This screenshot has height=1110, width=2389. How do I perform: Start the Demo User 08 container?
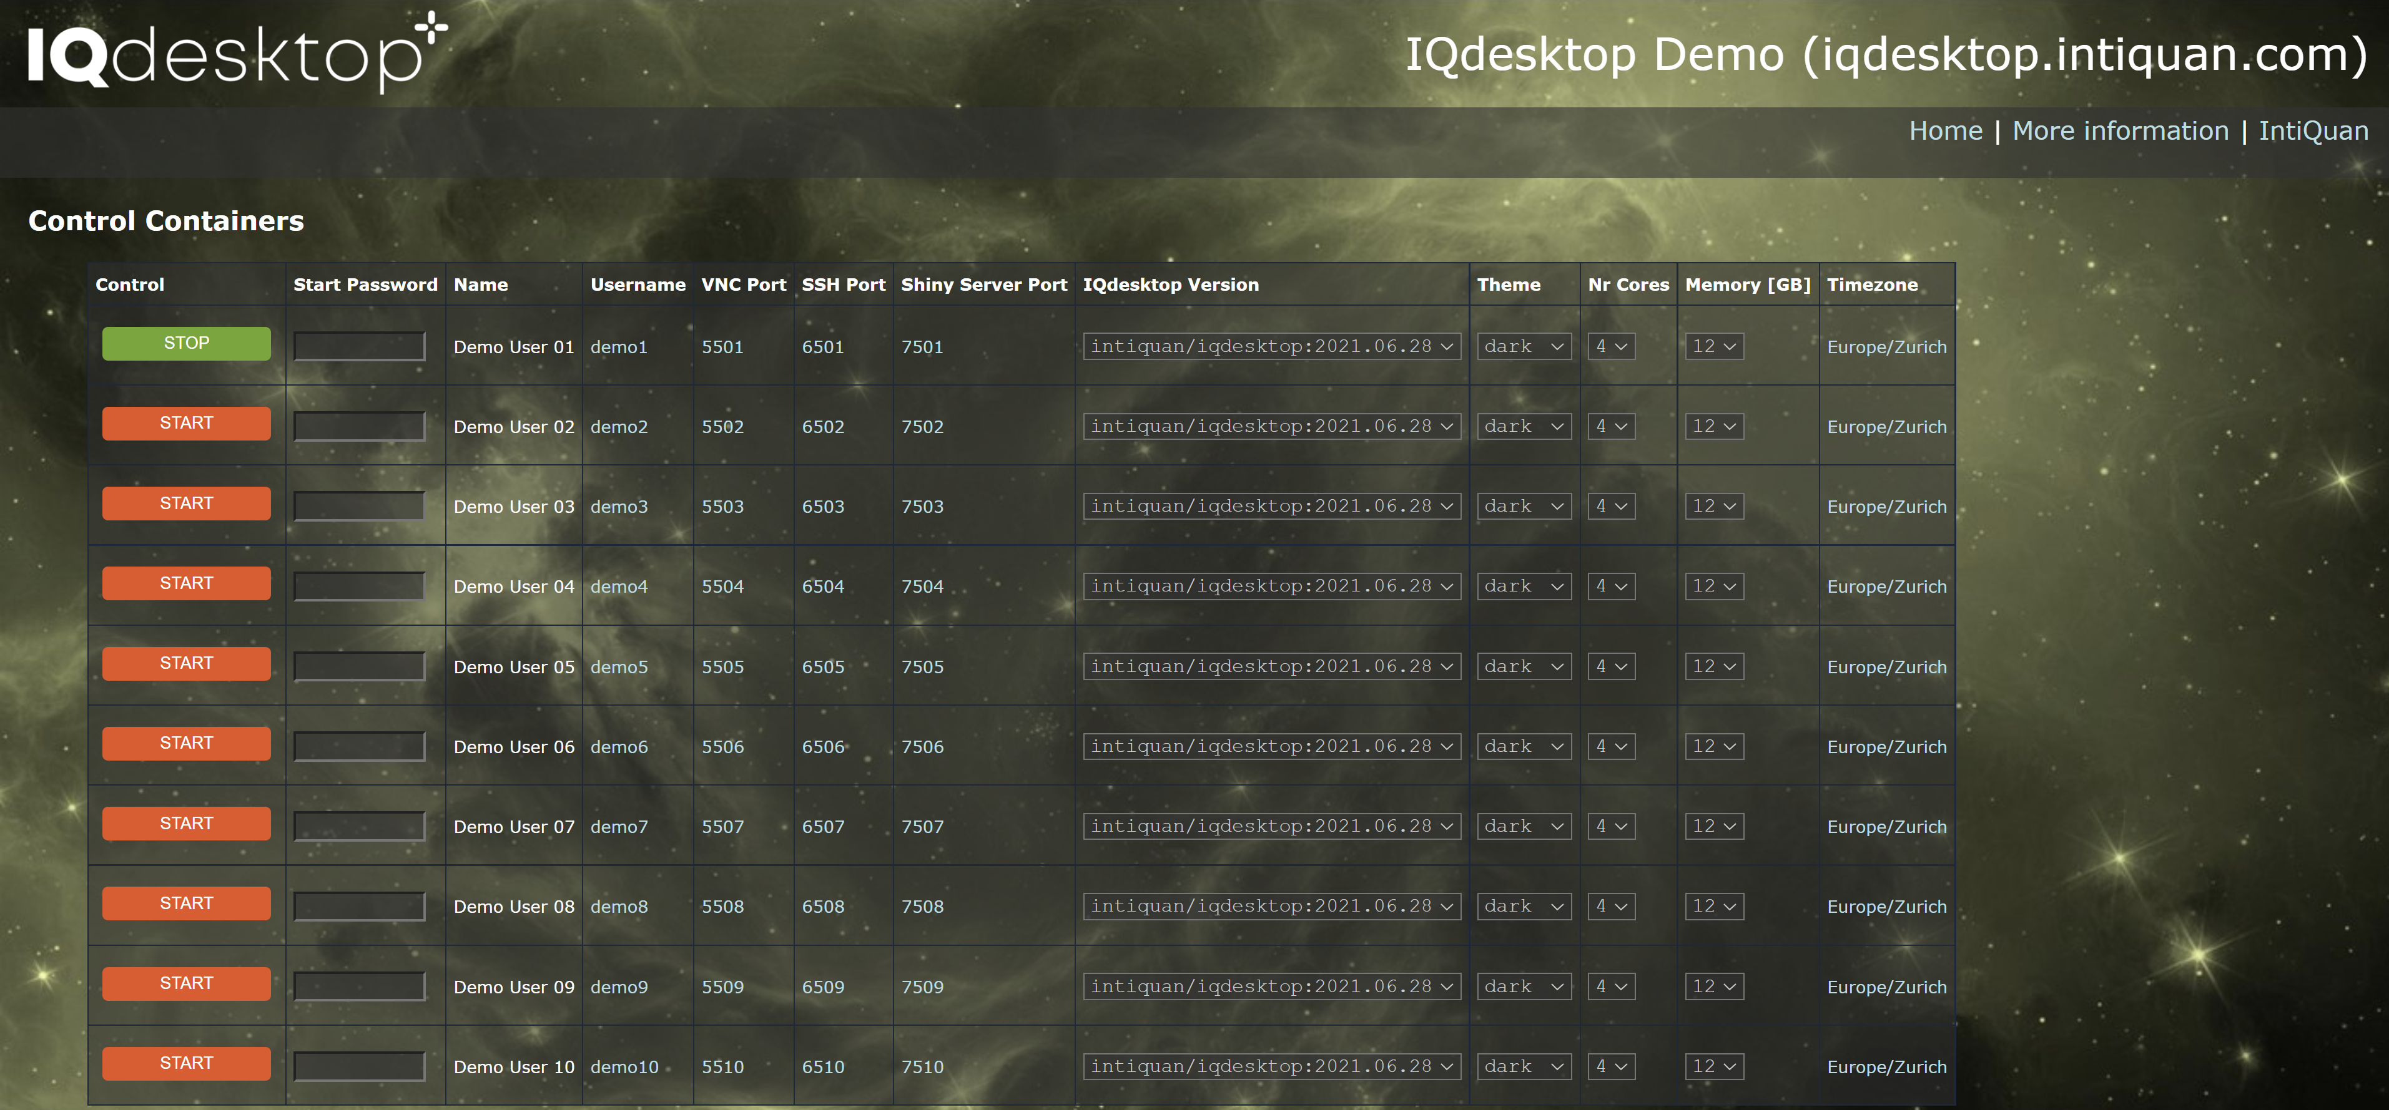pyautogui.click(x=187, y=903)
